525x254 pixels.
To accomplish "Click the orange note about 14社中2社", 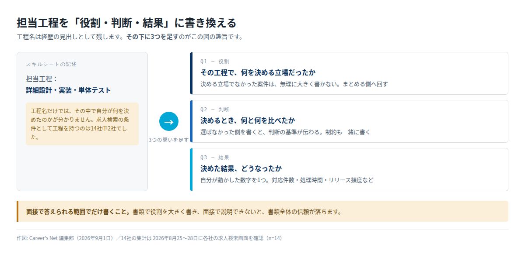I will click(x=82, y=124).
